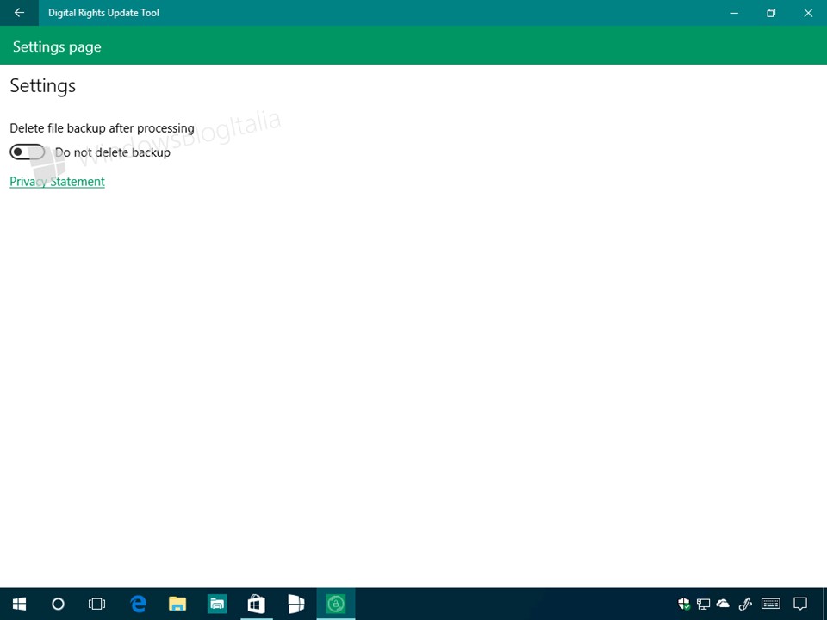Select the 'Digital Rights Update Tool' window title
The image size is (827, 620).
104,13
